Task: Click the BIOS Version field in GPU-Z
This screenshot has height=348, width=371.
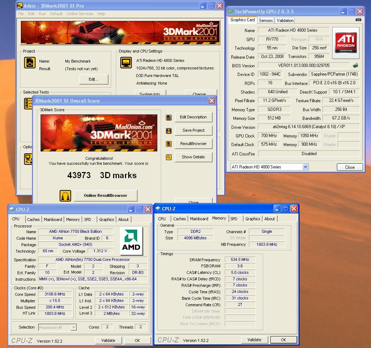Action: click(304, 65)
